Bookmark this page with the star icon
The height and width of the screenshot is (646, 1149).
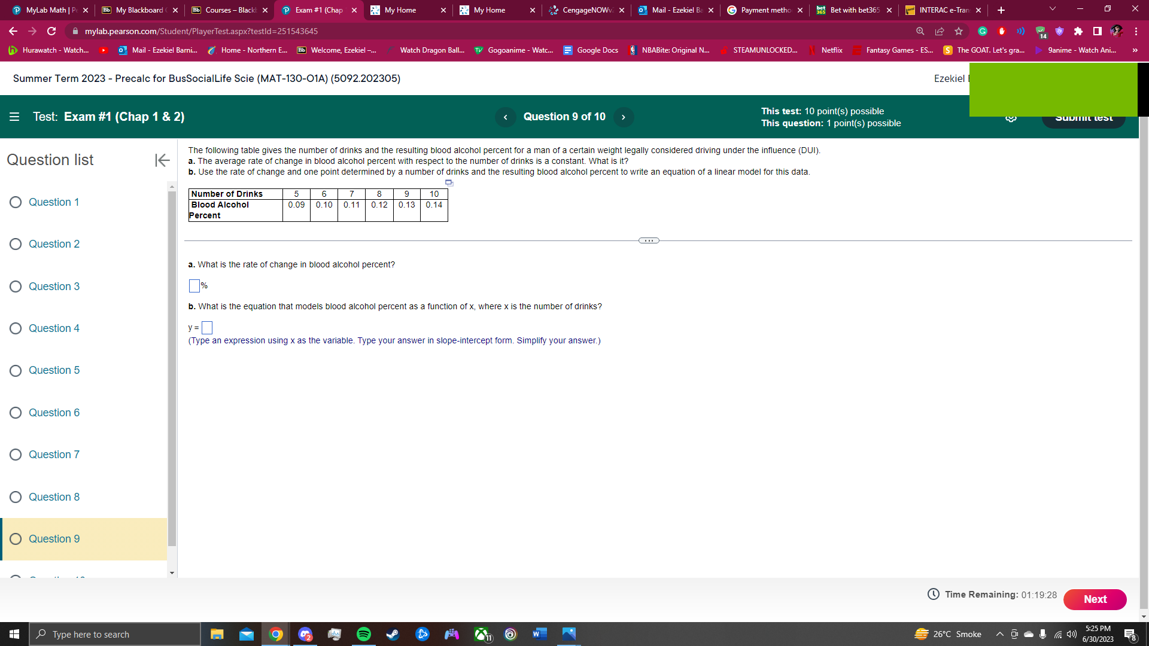click(957, 31)
